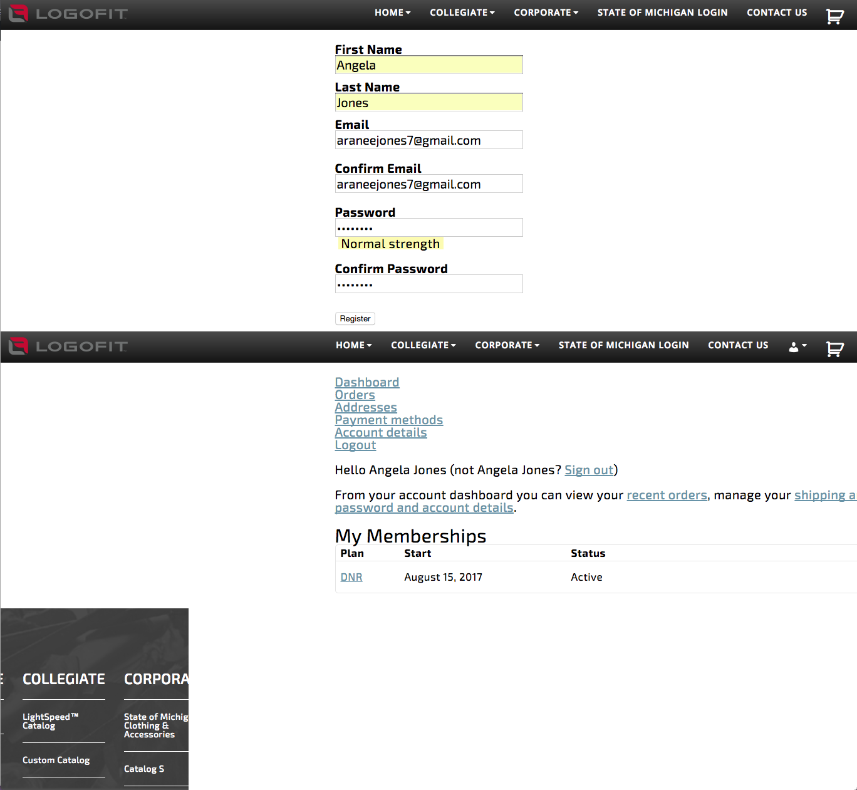Click the Confirm Email input box

pyautogui.click(x=428, y=184)
